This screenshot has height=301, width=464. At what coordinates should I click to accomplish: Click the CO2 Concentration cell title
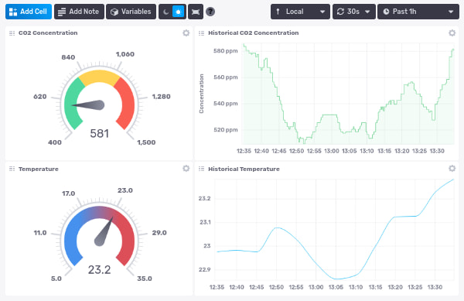[48, 32]
